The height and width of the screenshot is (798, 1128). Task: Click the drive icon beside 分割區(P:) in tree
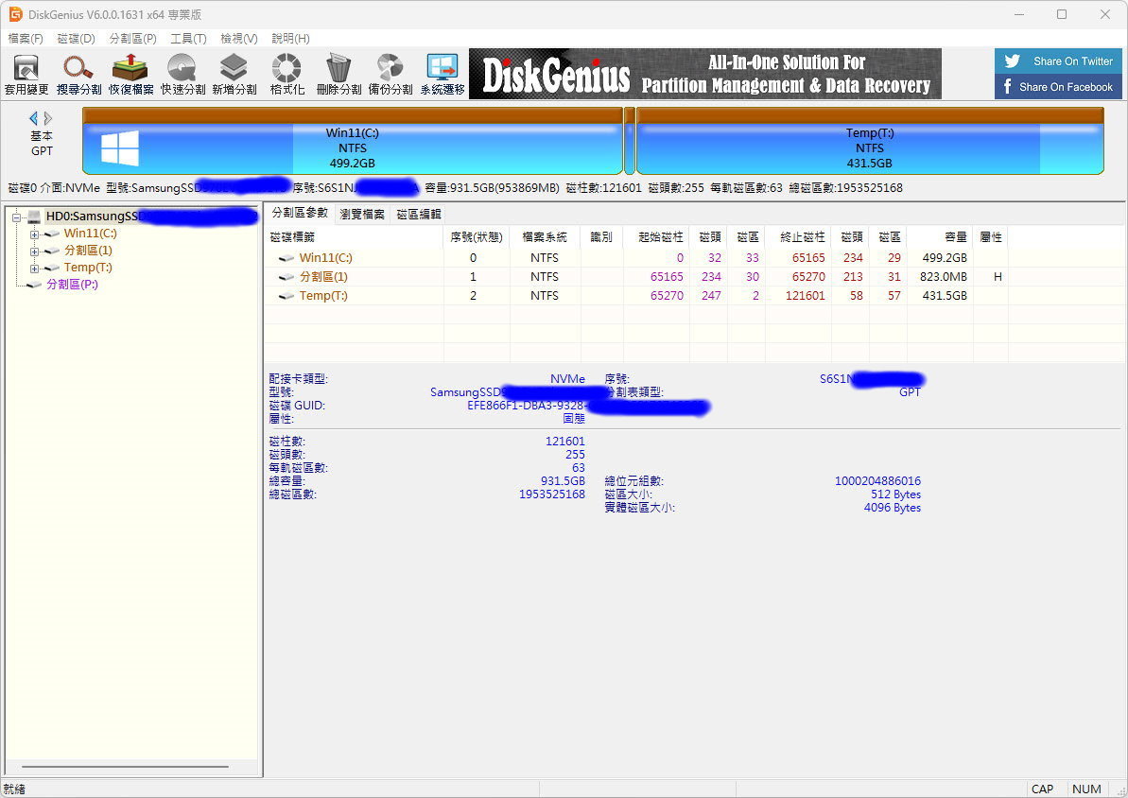(34, 285)
